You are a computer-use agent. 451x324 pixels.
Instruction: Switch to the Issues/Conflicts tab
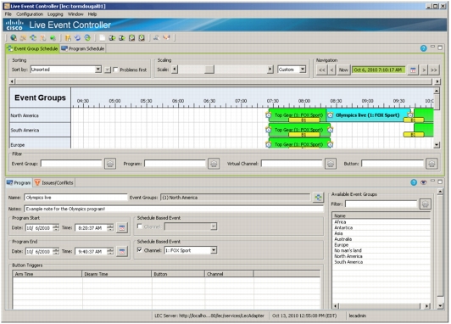click(x=53, y=182)
